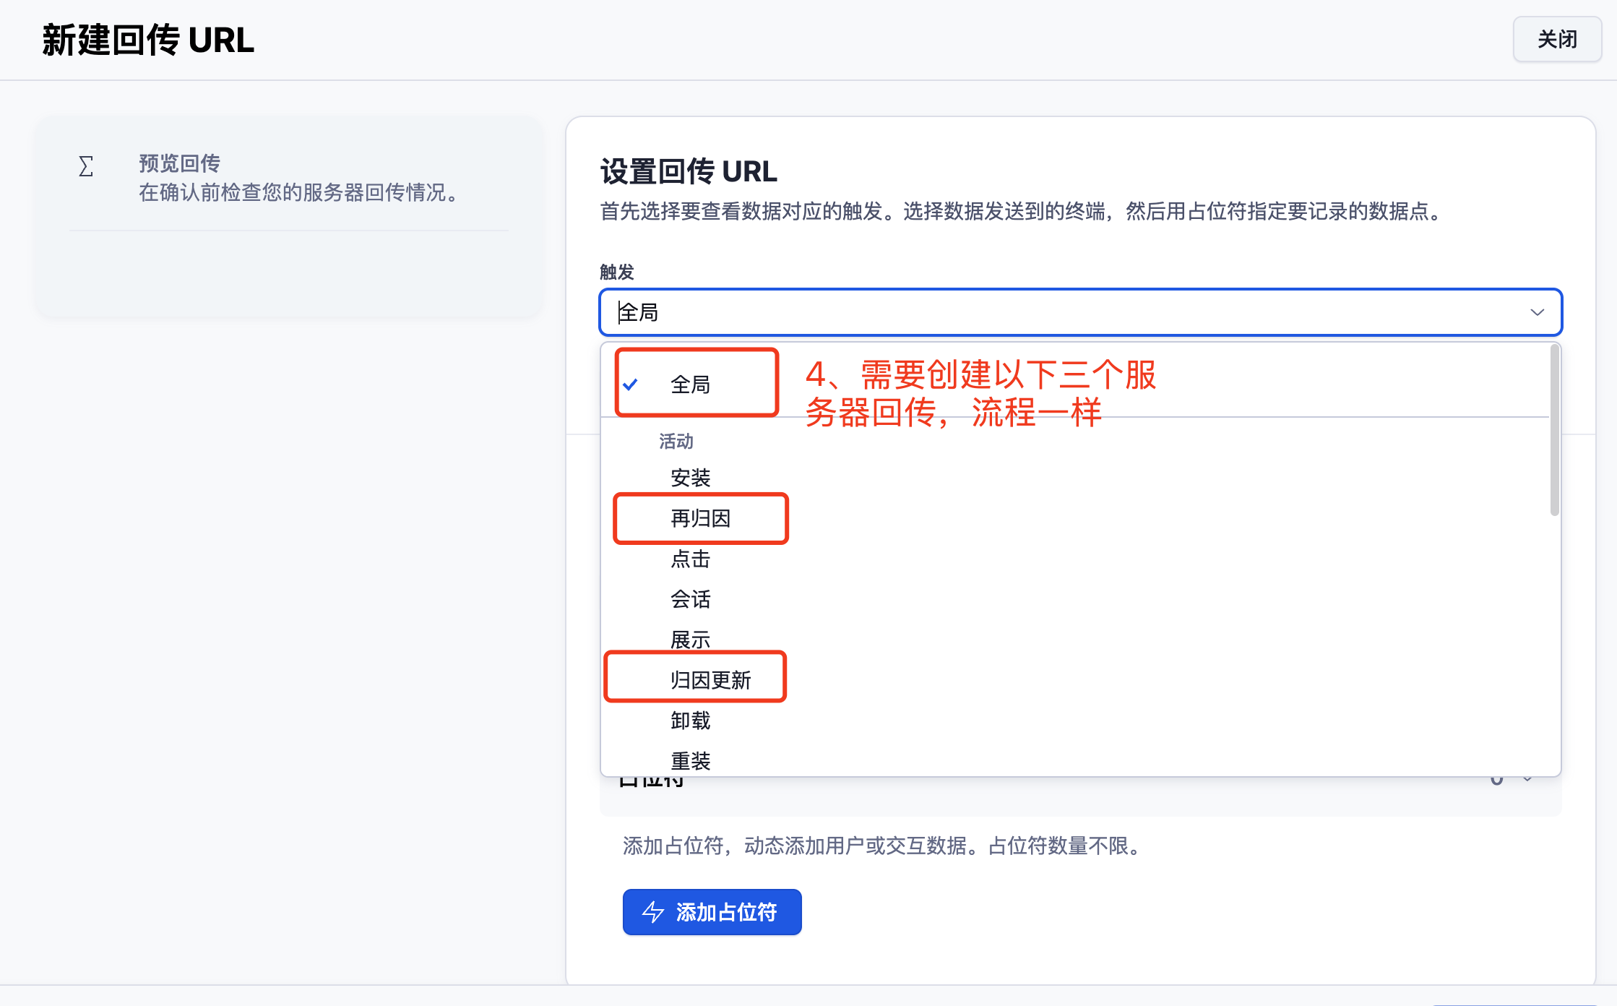
Task: Select 再归因 trigger option
Action: [x=700, y=518]
